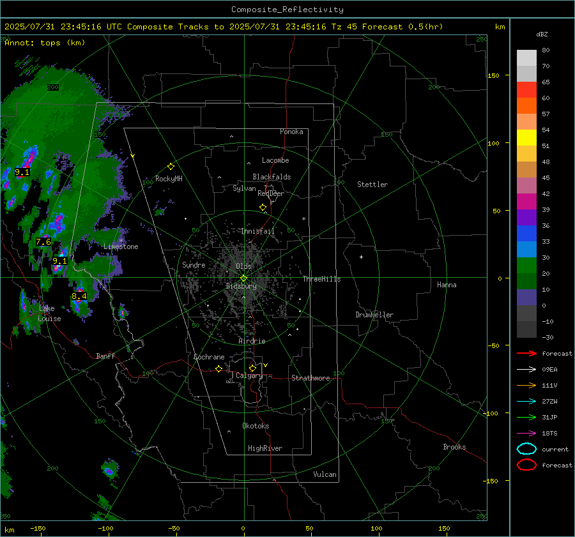Viewport: 575px width, 537px height.
Task: Select the 39 dBZ purple swatch
Action: point(526,217)
